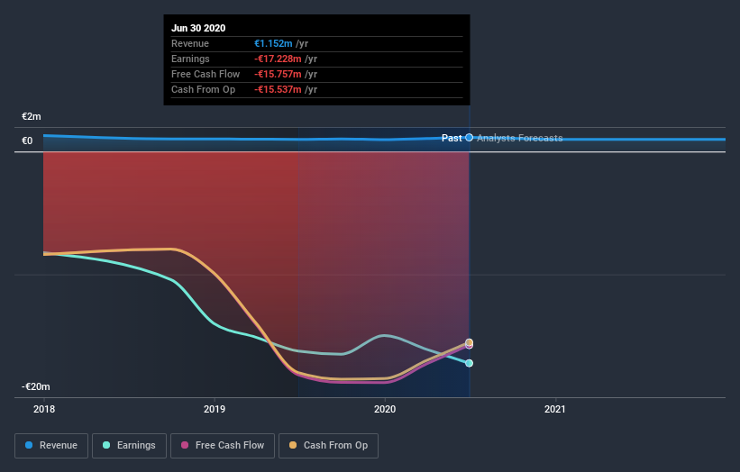Select the 2021 x-axis label
740x472 pixels.
(555, 409)
